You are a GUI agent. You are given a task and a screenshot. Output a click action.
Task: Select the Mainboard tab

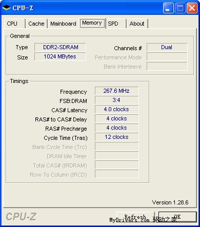coord(63,24)
